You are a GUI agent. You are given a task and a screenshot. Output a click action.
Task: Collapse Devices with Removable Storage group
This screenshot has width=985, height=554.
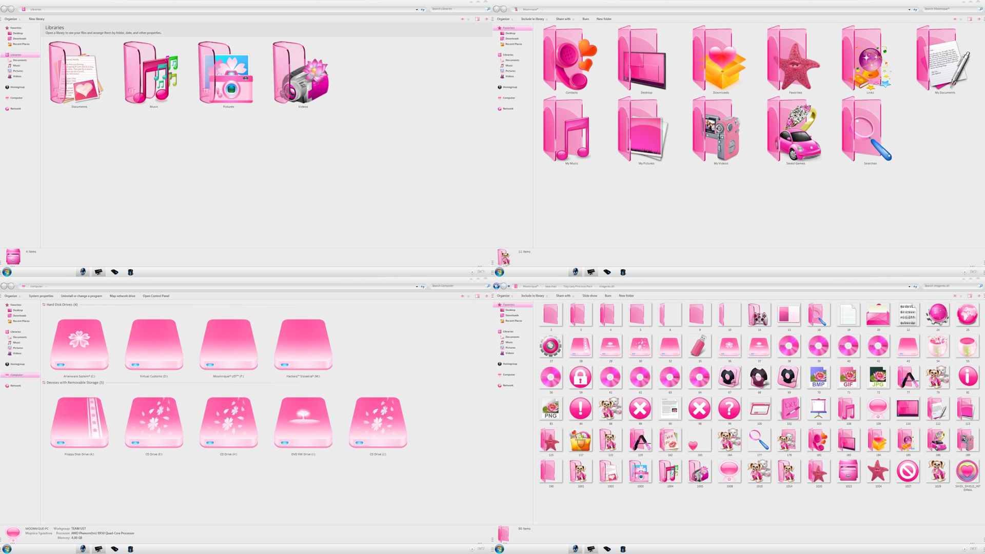44,383
